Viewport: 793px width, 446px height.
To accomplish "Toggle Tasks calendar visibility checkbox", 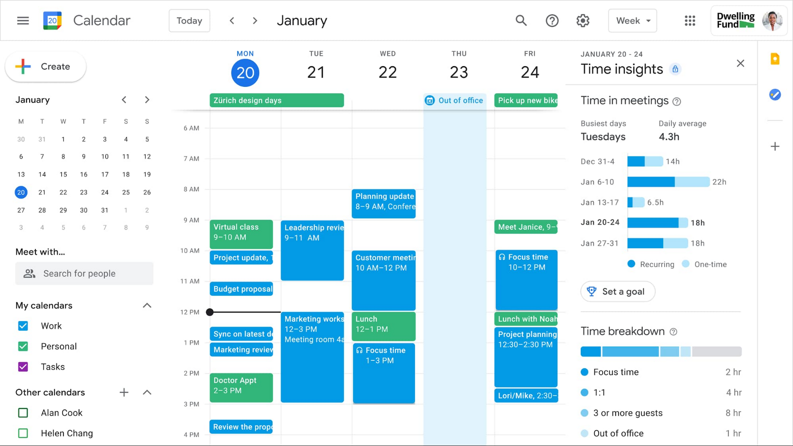I will point(23,367).
